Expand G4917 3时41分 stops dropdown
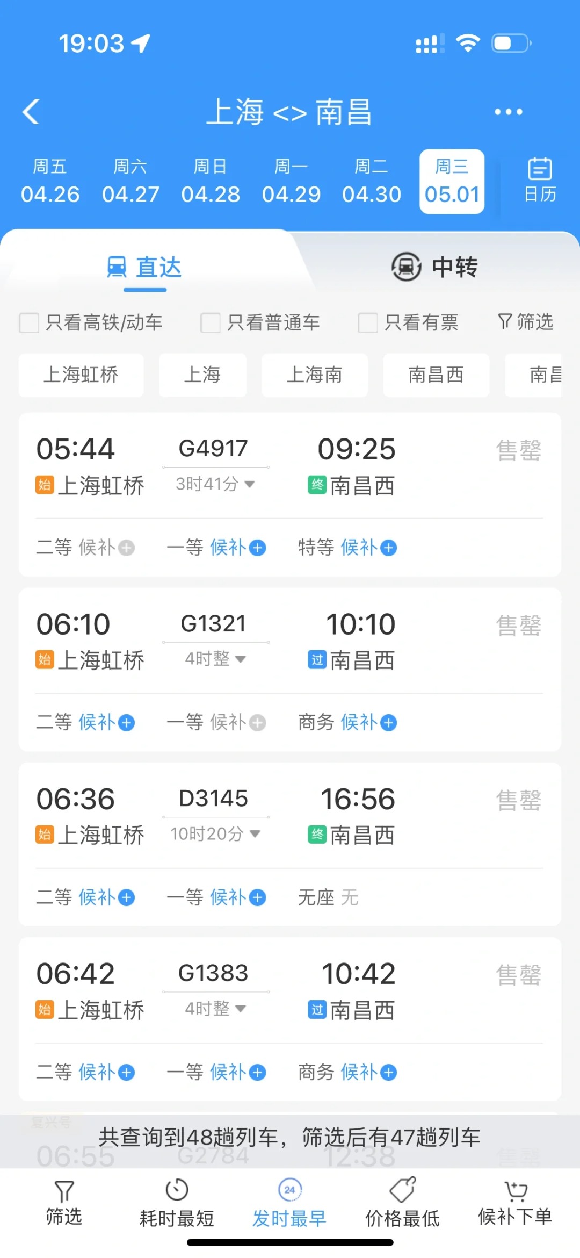Viewport: 580px width, 1258px height. pos(250,484)
